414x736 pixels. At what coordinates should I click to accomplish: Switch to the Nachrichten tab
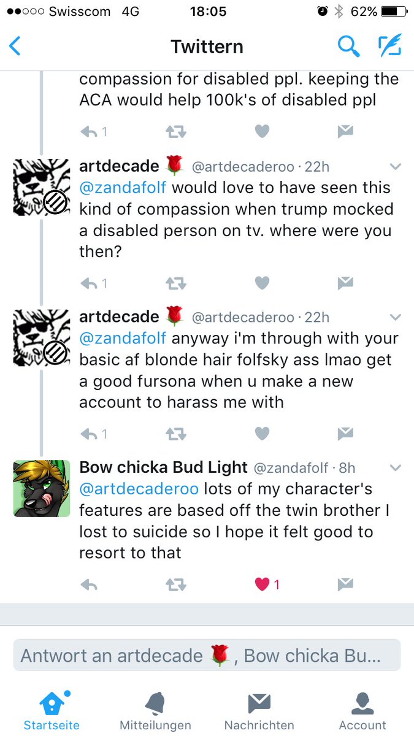point(259,711)
